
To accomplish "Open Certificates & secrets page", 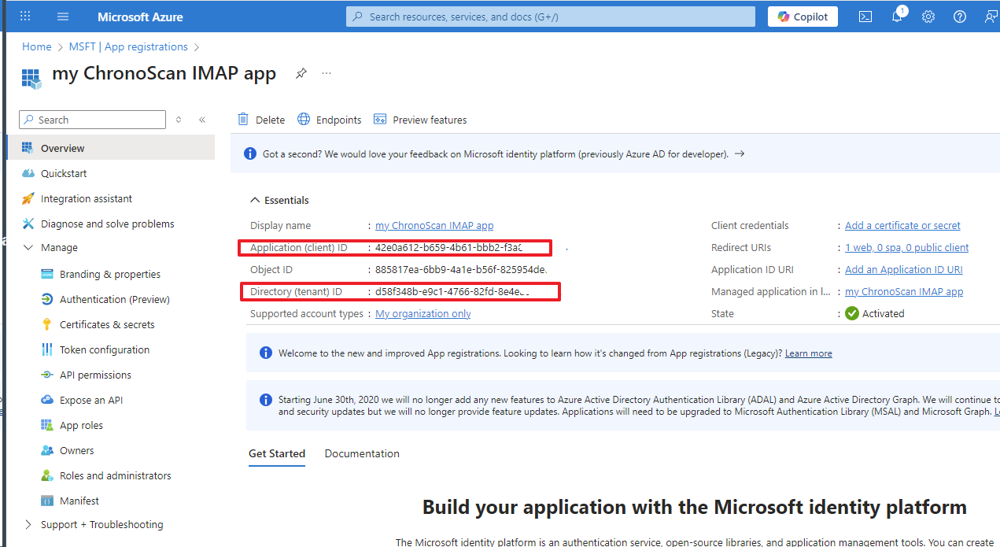I will [107, 324].
